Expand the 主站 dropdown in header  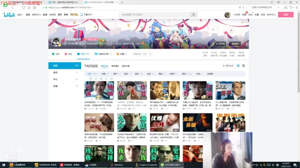(20, 15)
